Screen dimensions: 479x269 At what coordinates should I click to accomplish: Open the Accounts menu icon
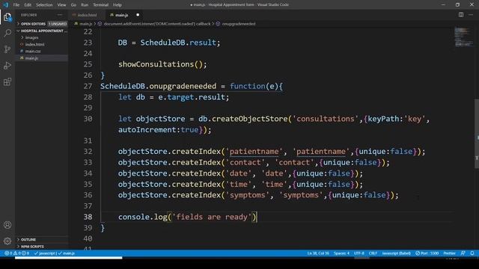click(x=7, y=225)
